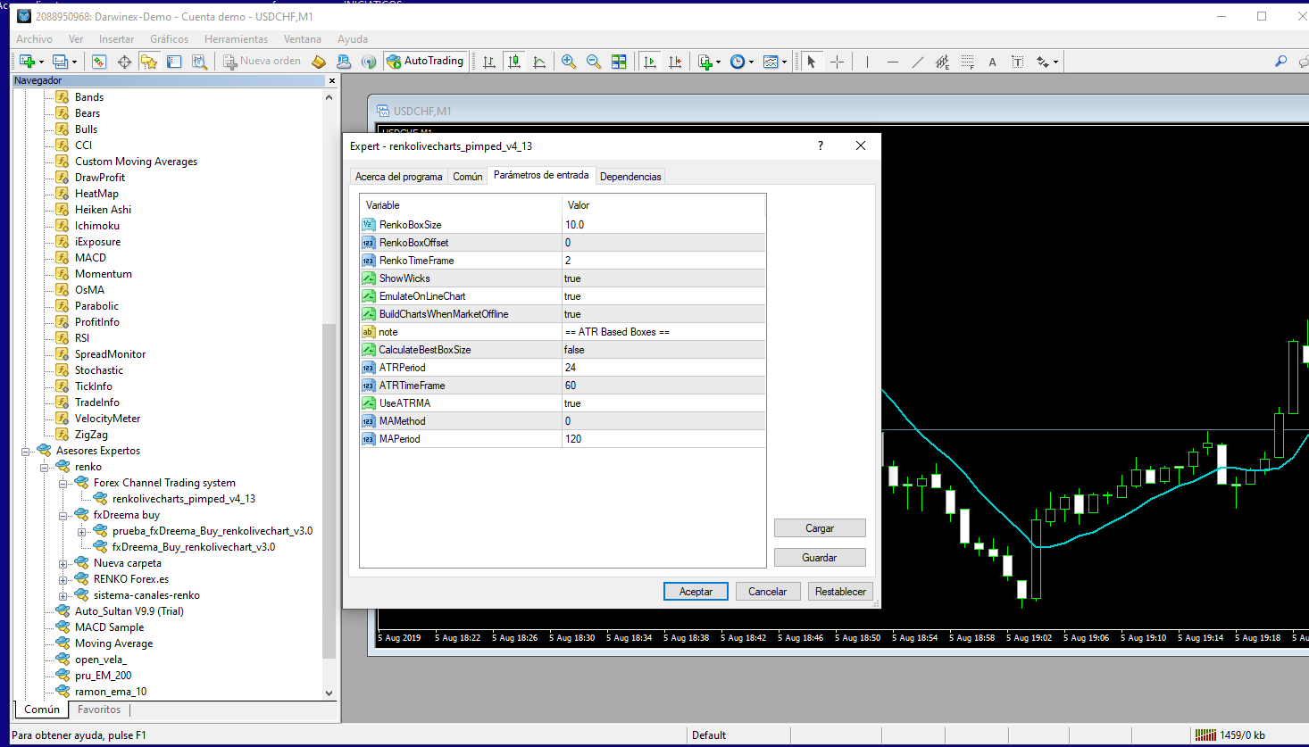Viewport: 1309px width, 747px height.
Task: Select the text label 'A' tool
Action: (992, 62)
